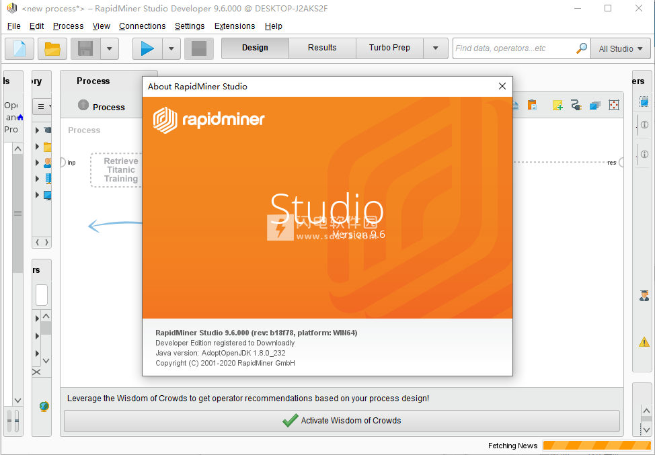This screenshot has width=655, height=455.
Task: Click the people icon in the repository tree
Action: pyautogui.click(x=48, y=163)
